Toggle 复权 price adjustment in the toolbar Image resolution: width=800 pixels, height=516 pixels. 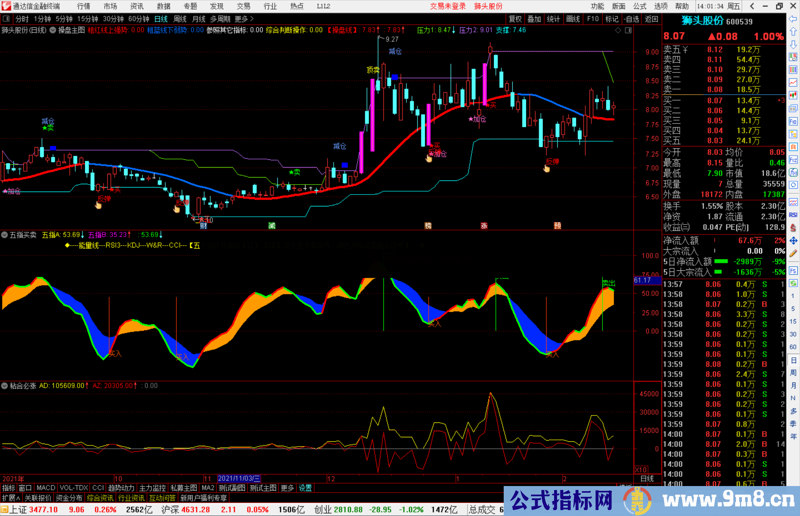coord(515,19)
